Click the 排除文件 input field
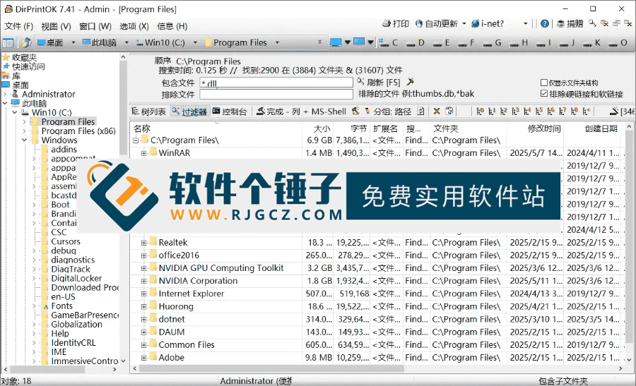 (x=276, y=94)
